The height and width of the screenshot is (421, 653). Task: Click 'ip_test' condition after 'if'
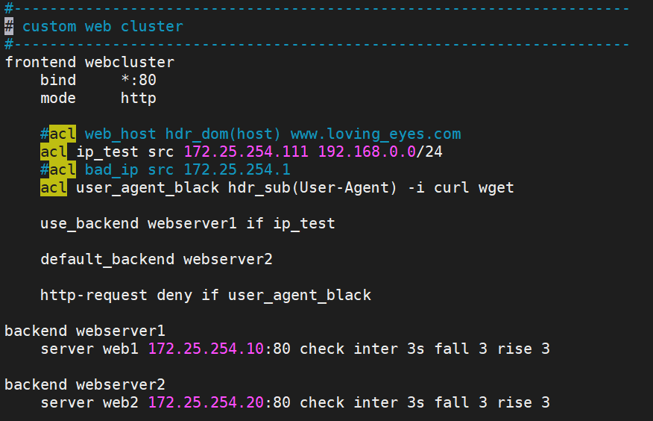coord(304,224)
